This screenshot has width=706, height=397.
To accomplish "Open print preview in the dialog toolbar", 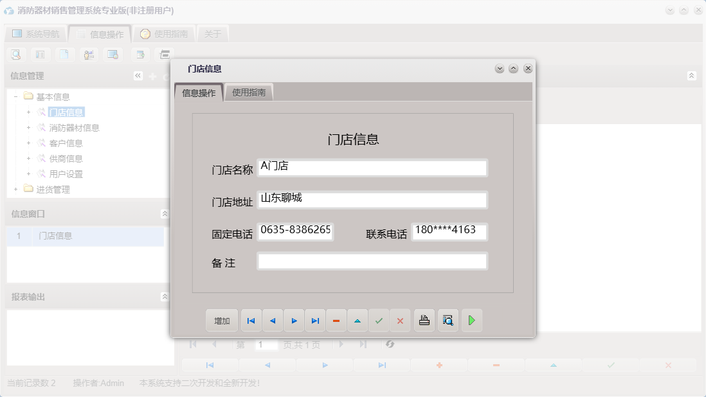I will pyautogui.click(x=448, y=320).
